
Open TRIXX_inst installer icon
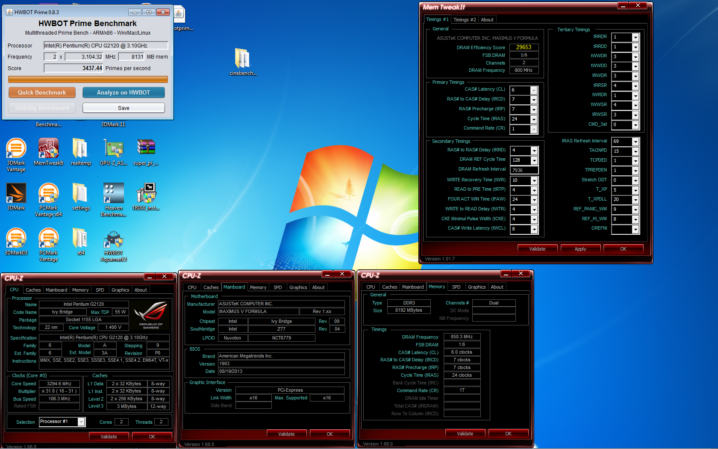[x=146, y=197]
